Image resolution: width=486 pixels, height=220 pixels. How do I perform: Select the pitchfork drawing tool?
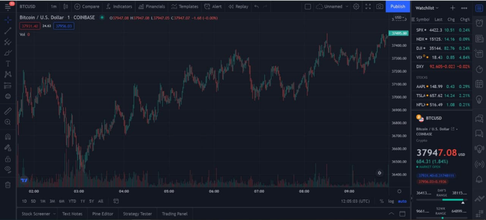tap(8, 42)
